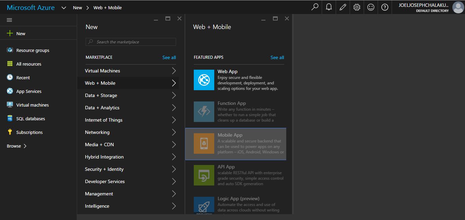Click the marketplace search magnifier icon

click(x=91, y=42)
